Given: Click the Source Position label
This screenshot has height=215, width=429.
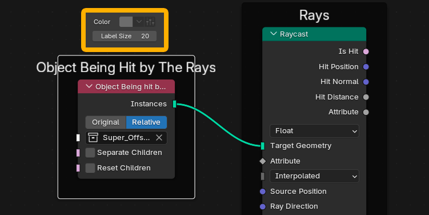Looking at the screenshot, I should (x=298, y=191).
